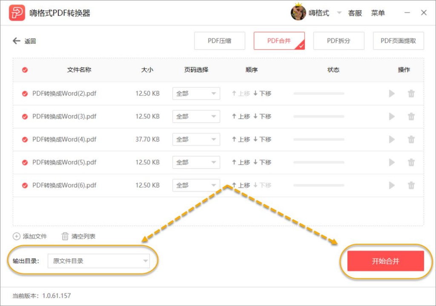Viewport: 436px width, 306px height.
Task: Click the 添加文件 plus icon
Action: click(x=17, y=236)
